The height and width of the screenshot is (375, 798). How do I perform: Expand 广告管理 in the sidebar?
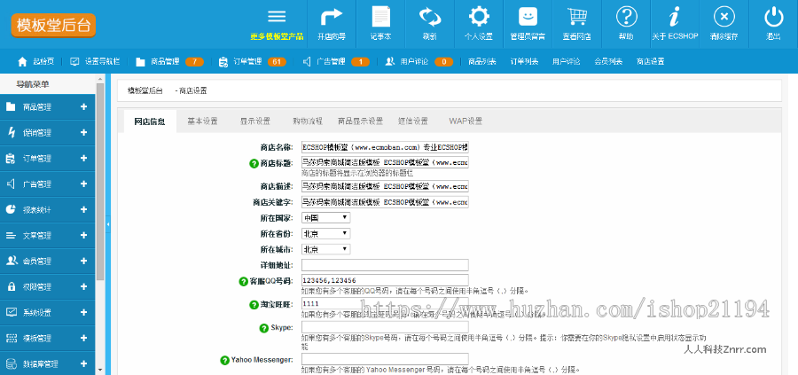click(x=84, y=184)
